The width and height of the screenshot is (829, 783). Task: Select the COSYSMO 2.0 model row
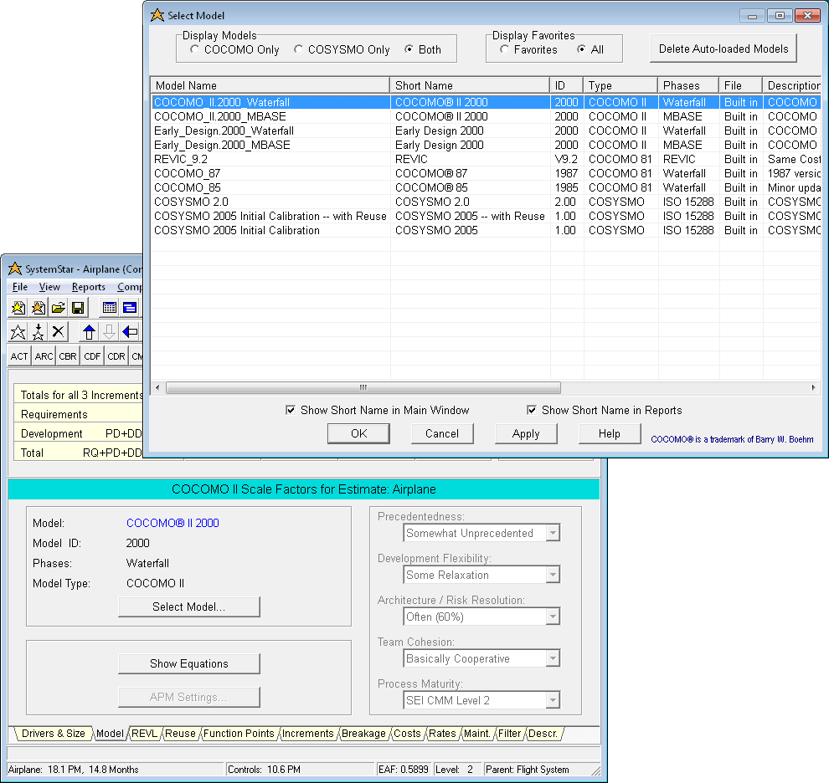(x=486, y=202)
